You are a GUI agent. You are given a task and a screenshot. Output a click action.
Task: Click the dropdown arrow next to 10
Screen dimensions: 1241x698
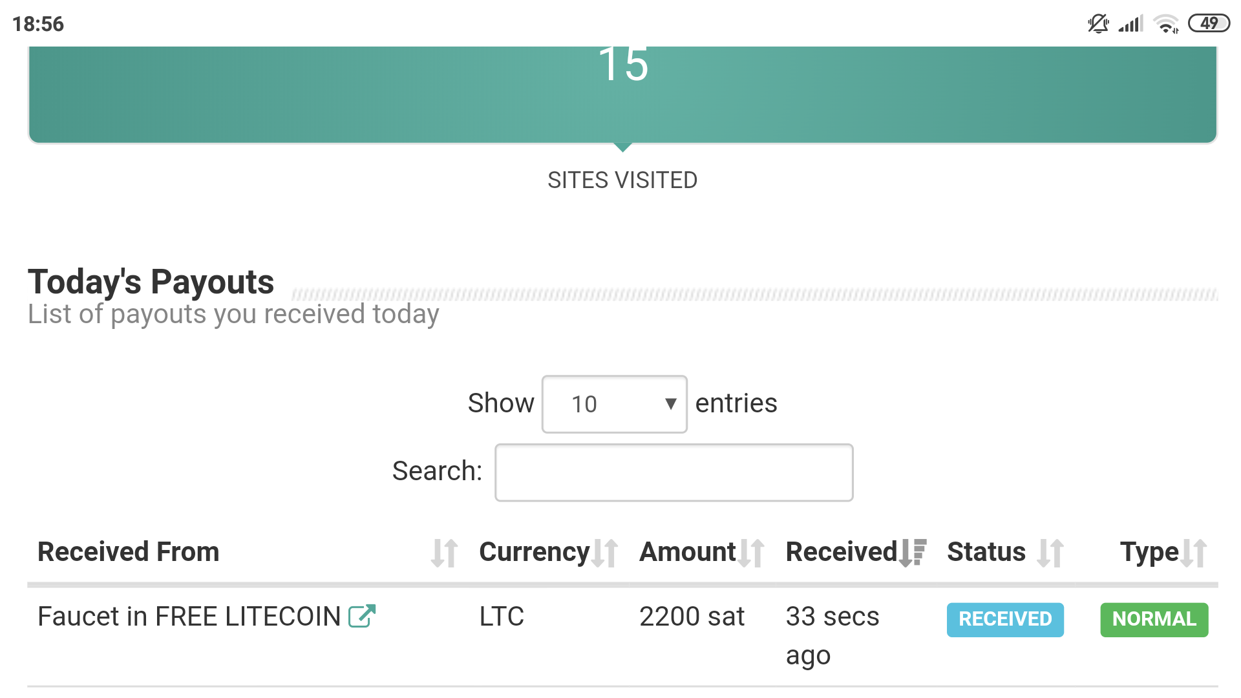pos(670,404)
